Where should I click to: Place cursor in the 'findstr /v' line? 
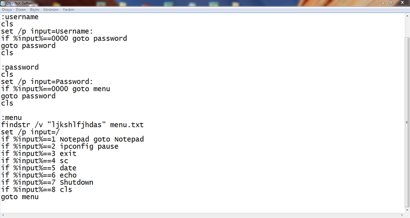click(72, 125)
